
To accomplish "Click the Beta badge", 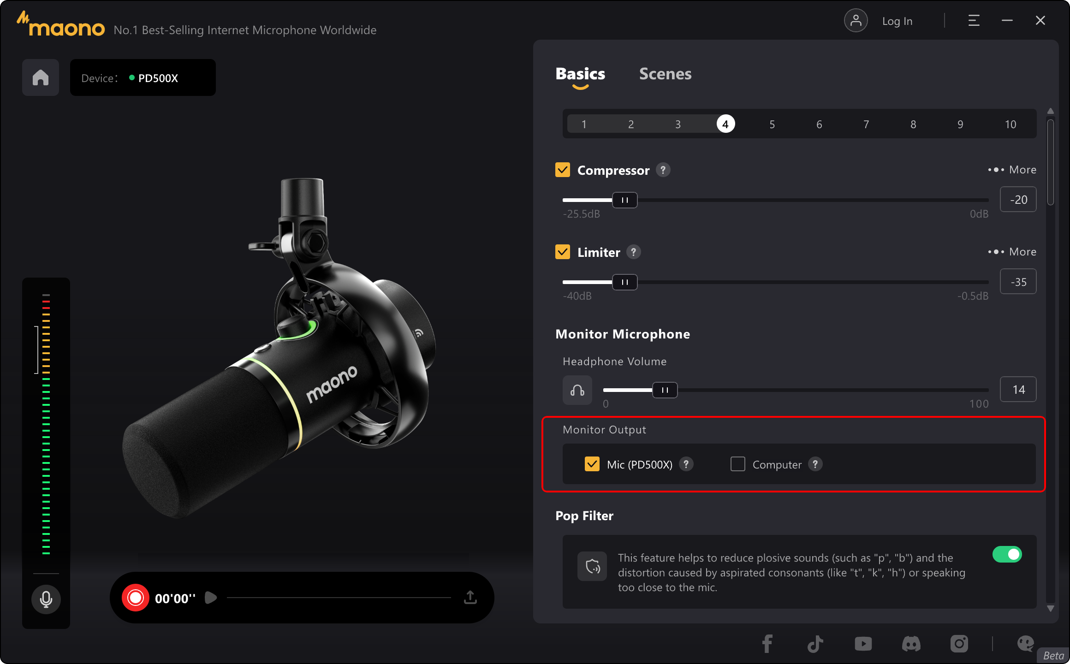I will [x=1053, y=655].
